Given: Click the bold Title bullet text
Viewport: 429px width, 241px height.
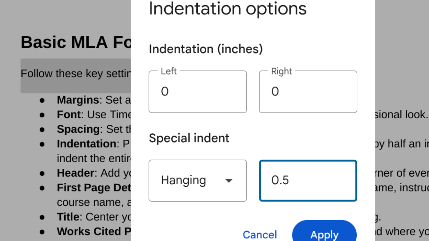Looking at the screenshot, I should coord(68,217).
